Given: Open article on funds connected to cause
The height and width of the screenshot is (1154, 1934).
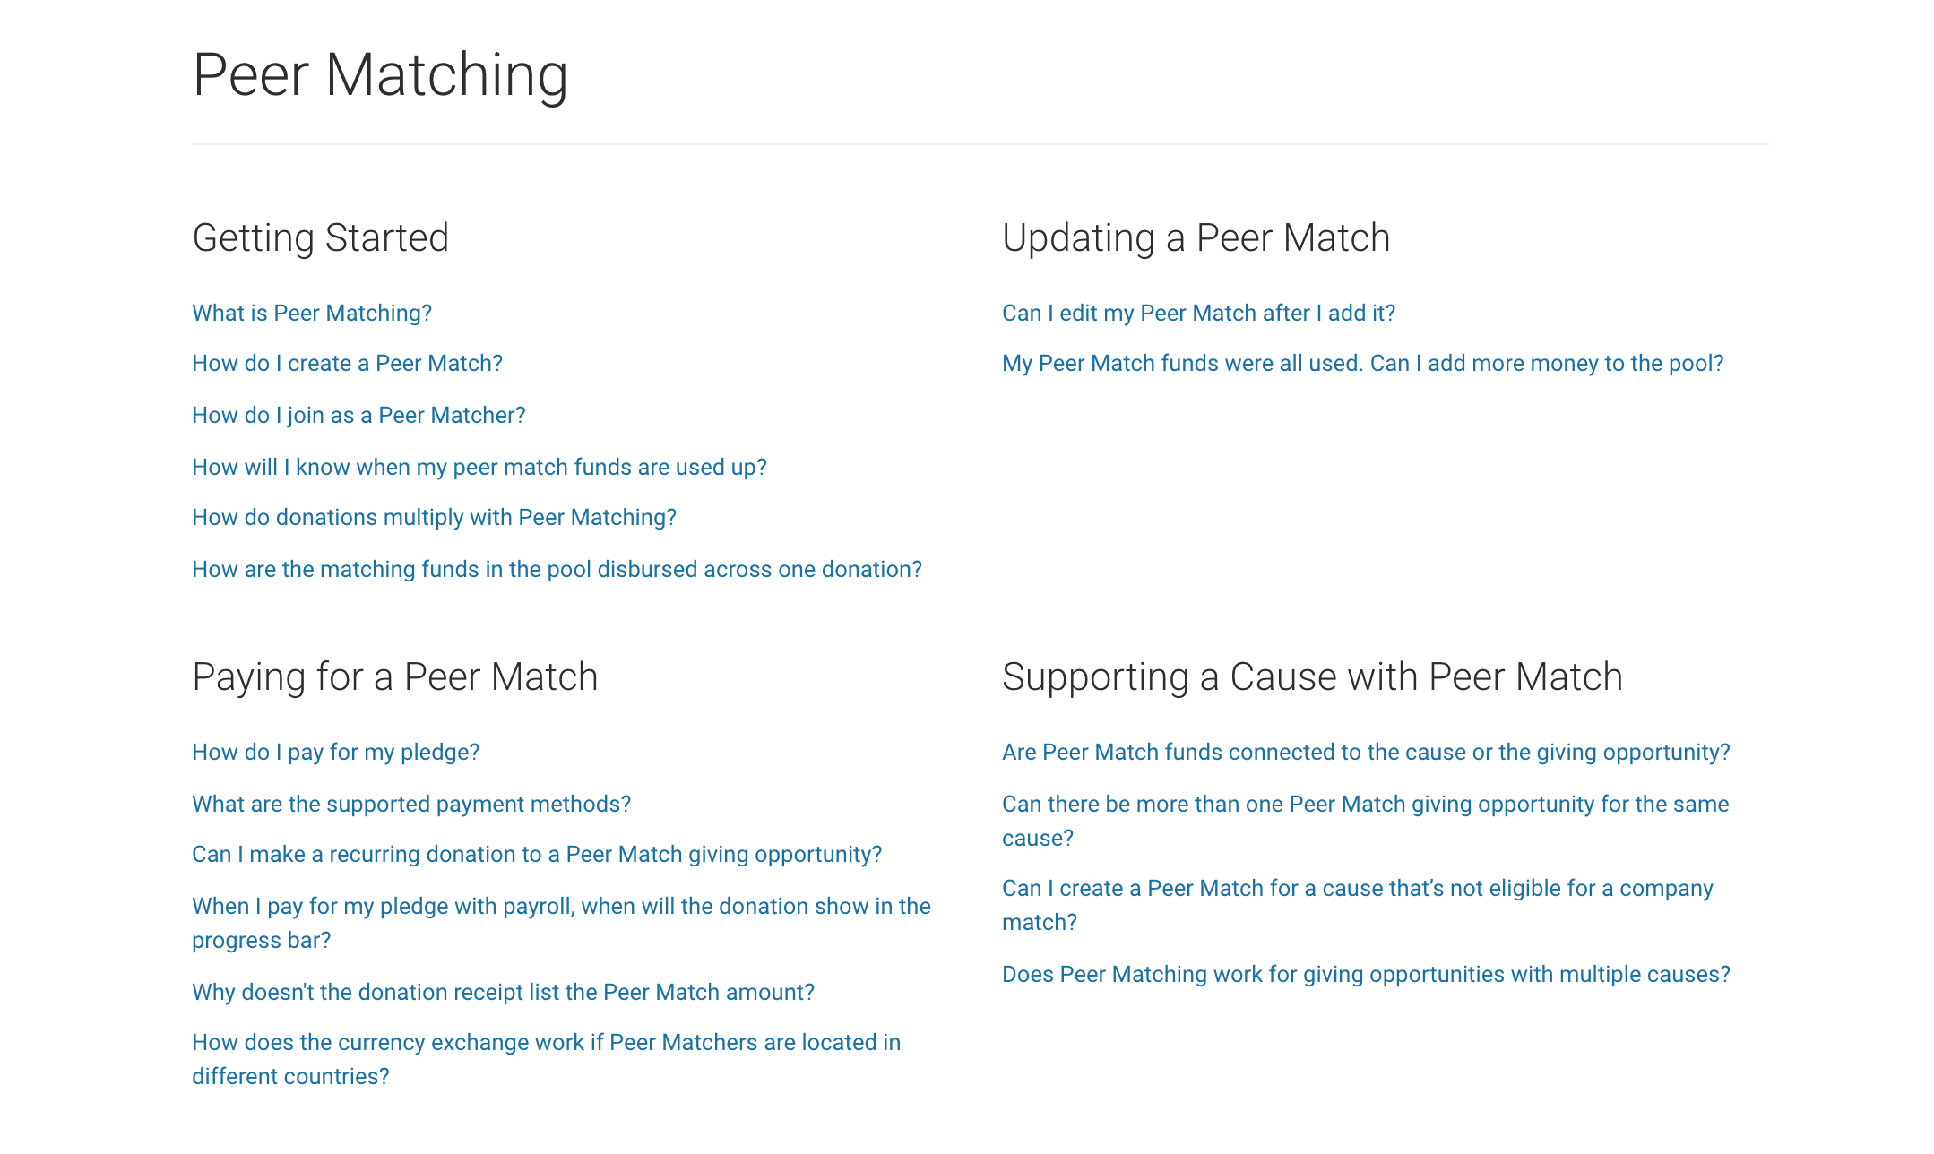Looking at the screenshot, I should pos(1366,752).
